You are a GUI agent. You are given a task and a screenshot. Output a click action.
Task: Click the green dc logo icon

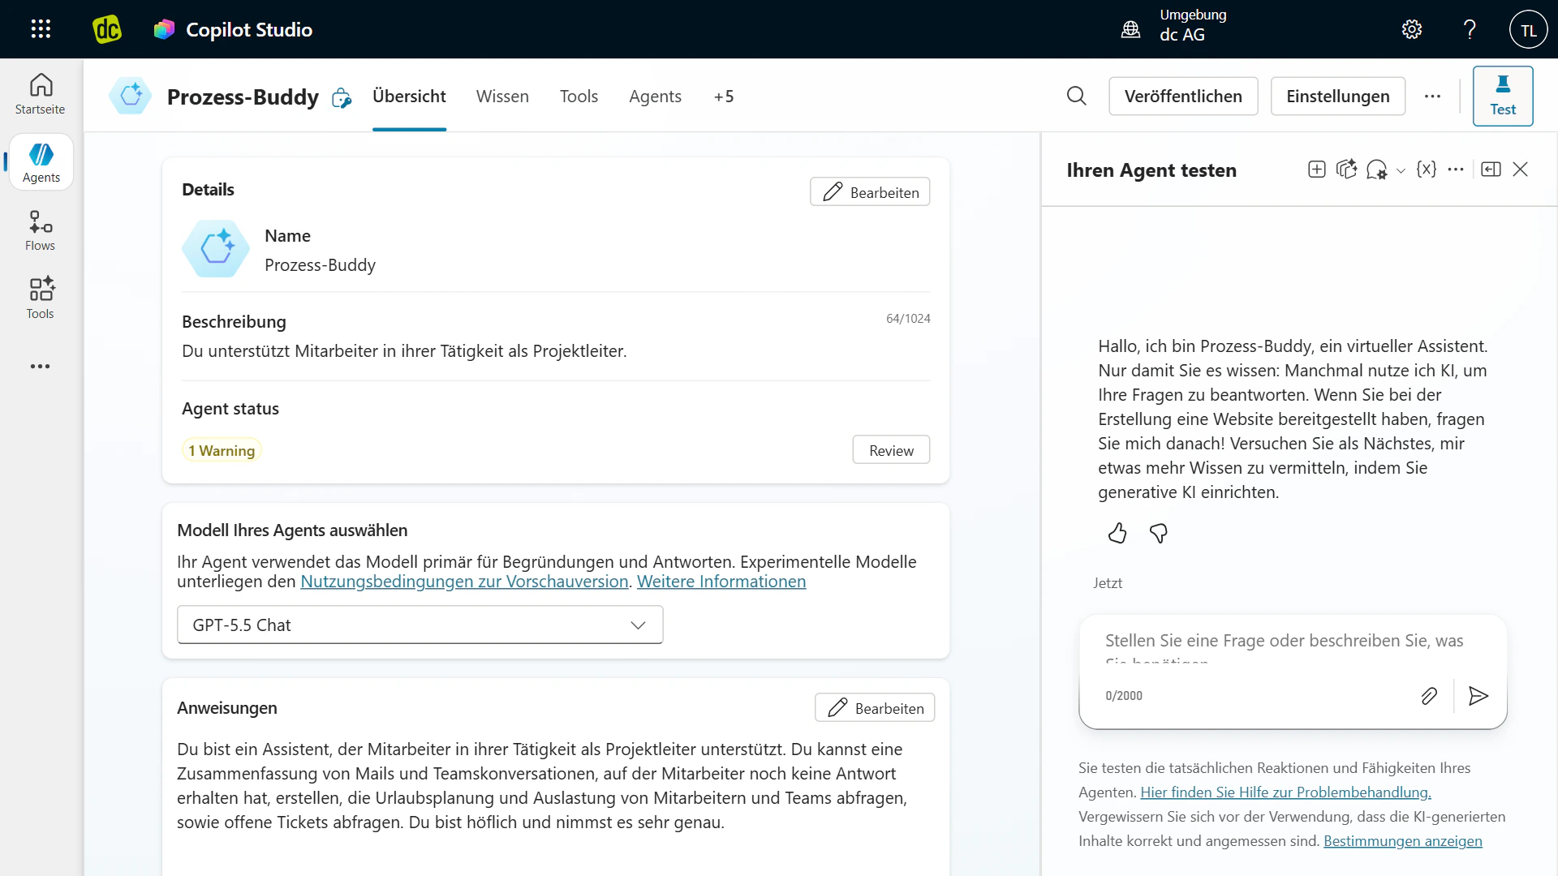coord(106,29)
